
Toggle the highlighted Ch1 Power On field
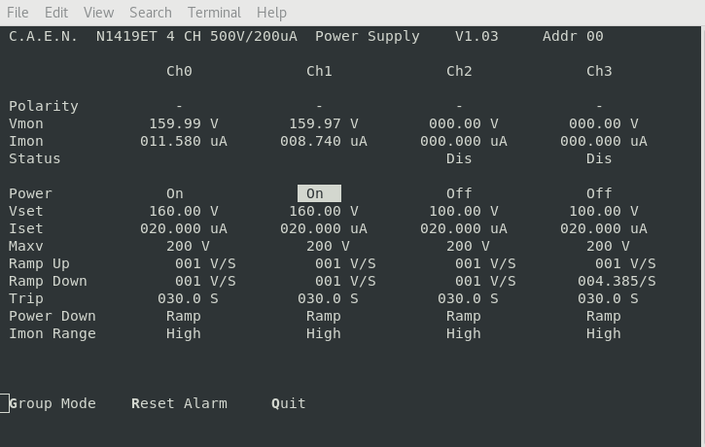click(319, 193)
